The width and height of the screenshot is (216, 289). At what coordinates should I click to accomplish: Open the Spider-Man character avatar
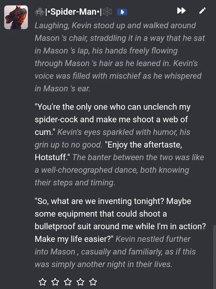tap(16, 17)
